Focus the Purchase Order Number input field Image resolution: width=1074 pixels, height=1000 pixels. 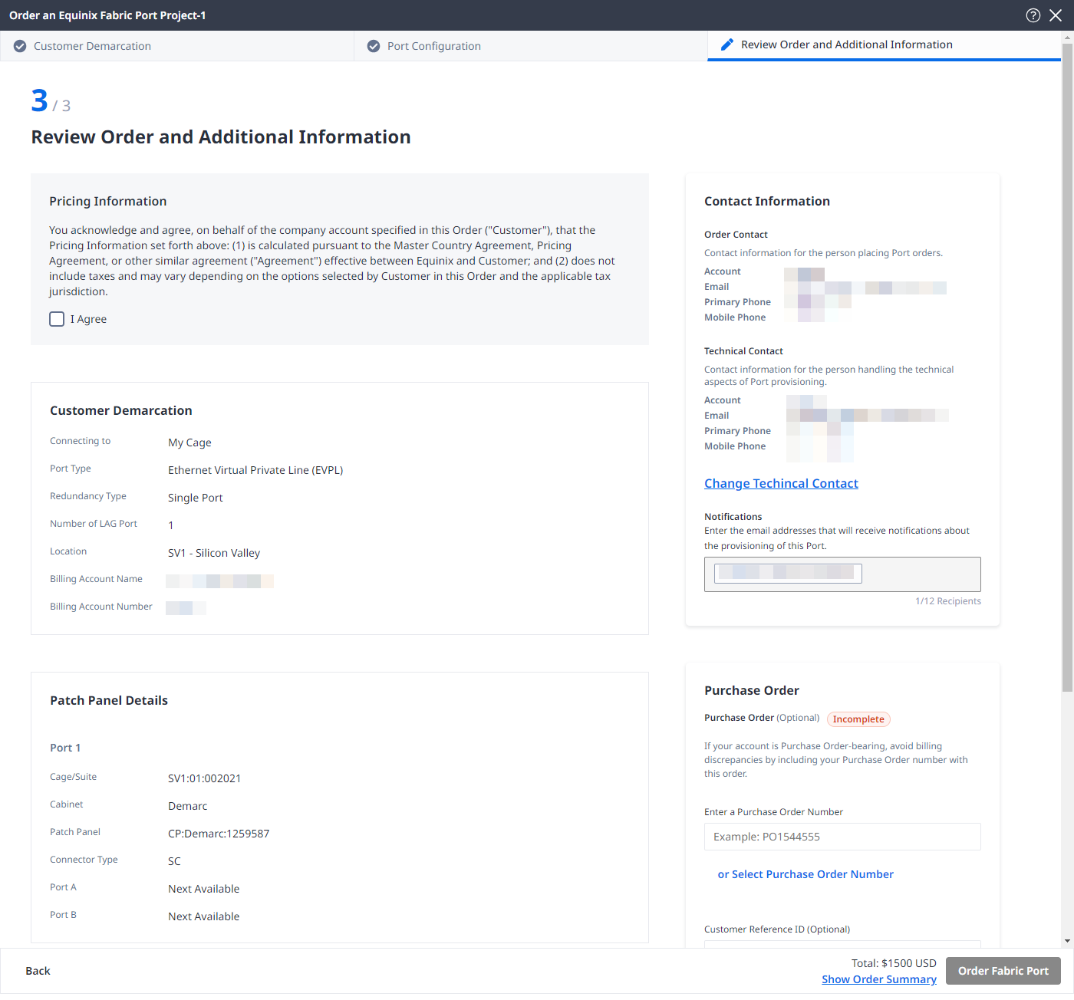pyautogui.click(x=842, y=837)
